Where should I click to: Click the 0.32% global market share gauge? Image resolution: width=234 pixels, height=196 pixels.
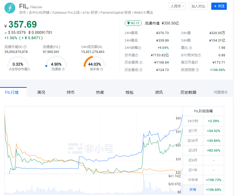coord(18,61)
